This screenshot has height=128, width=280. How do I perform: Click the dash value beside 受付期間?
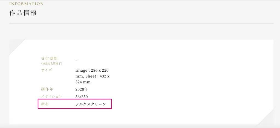click(76, 60)
